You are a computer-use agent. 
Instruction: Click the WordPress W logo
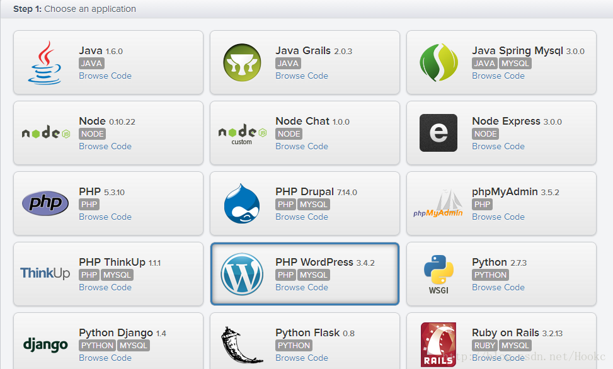coord(242,274)
